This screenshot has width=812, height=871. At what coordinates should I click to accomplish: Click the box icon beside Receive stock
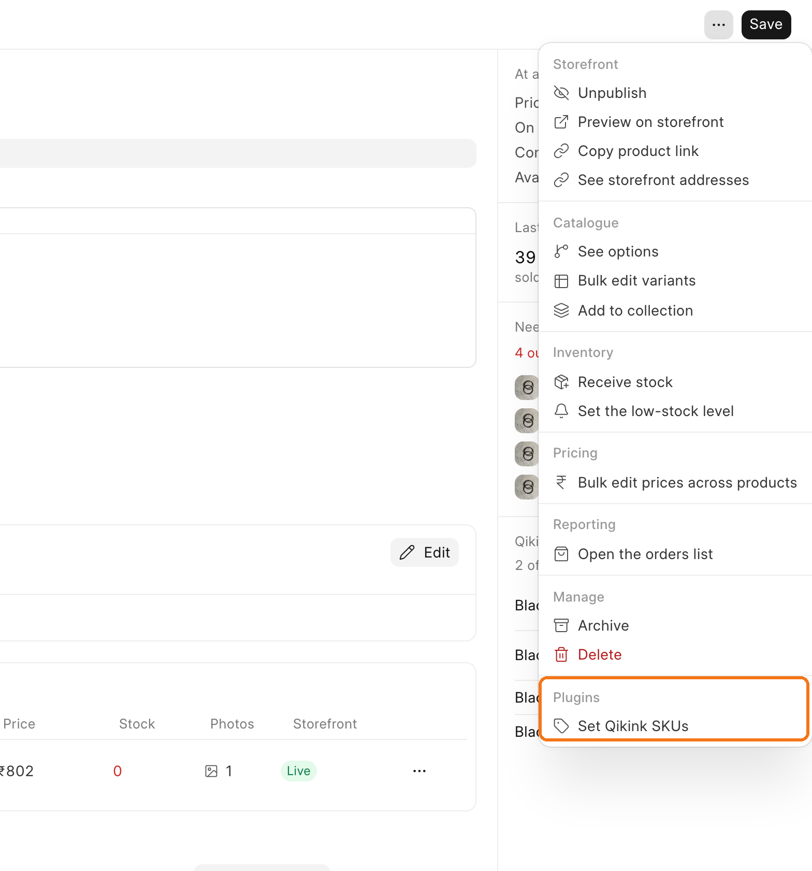click(561, 382)
